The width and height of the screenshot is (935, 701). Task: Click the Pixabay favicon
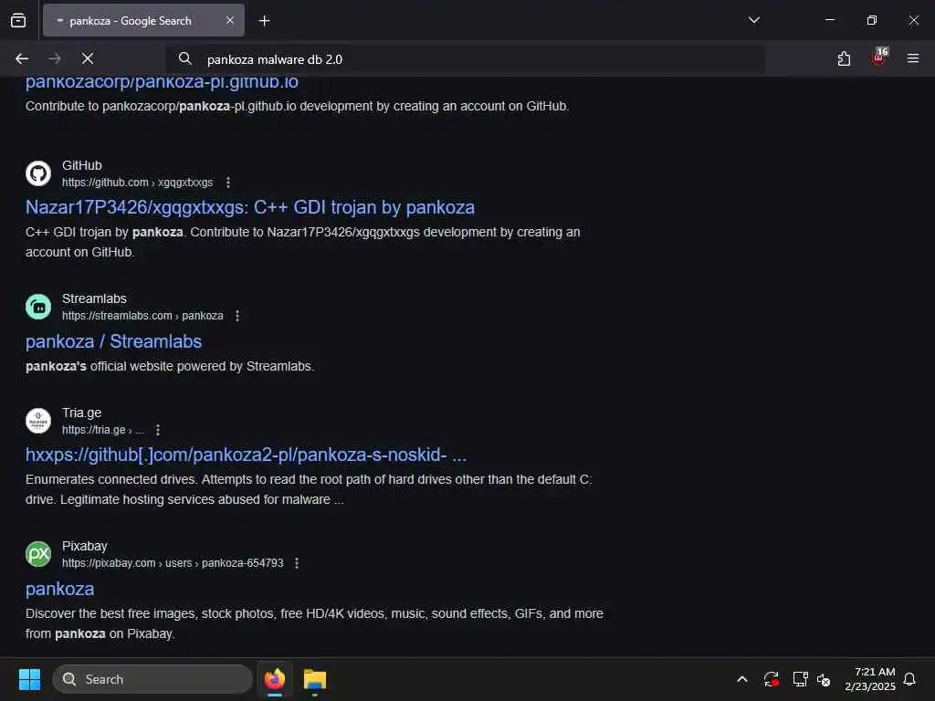[38, 554]
